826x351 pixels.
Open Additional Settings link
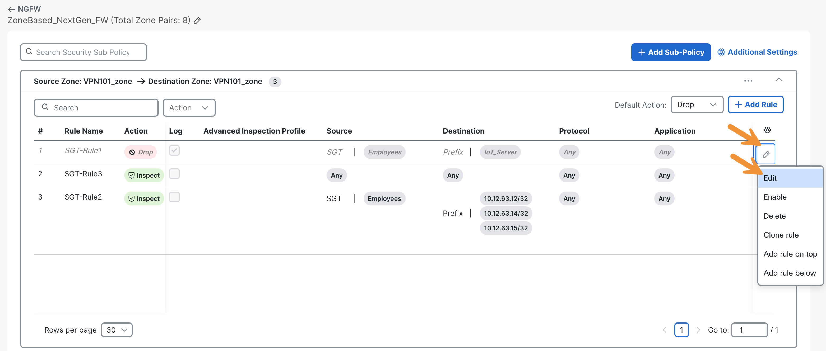point(757,52)
